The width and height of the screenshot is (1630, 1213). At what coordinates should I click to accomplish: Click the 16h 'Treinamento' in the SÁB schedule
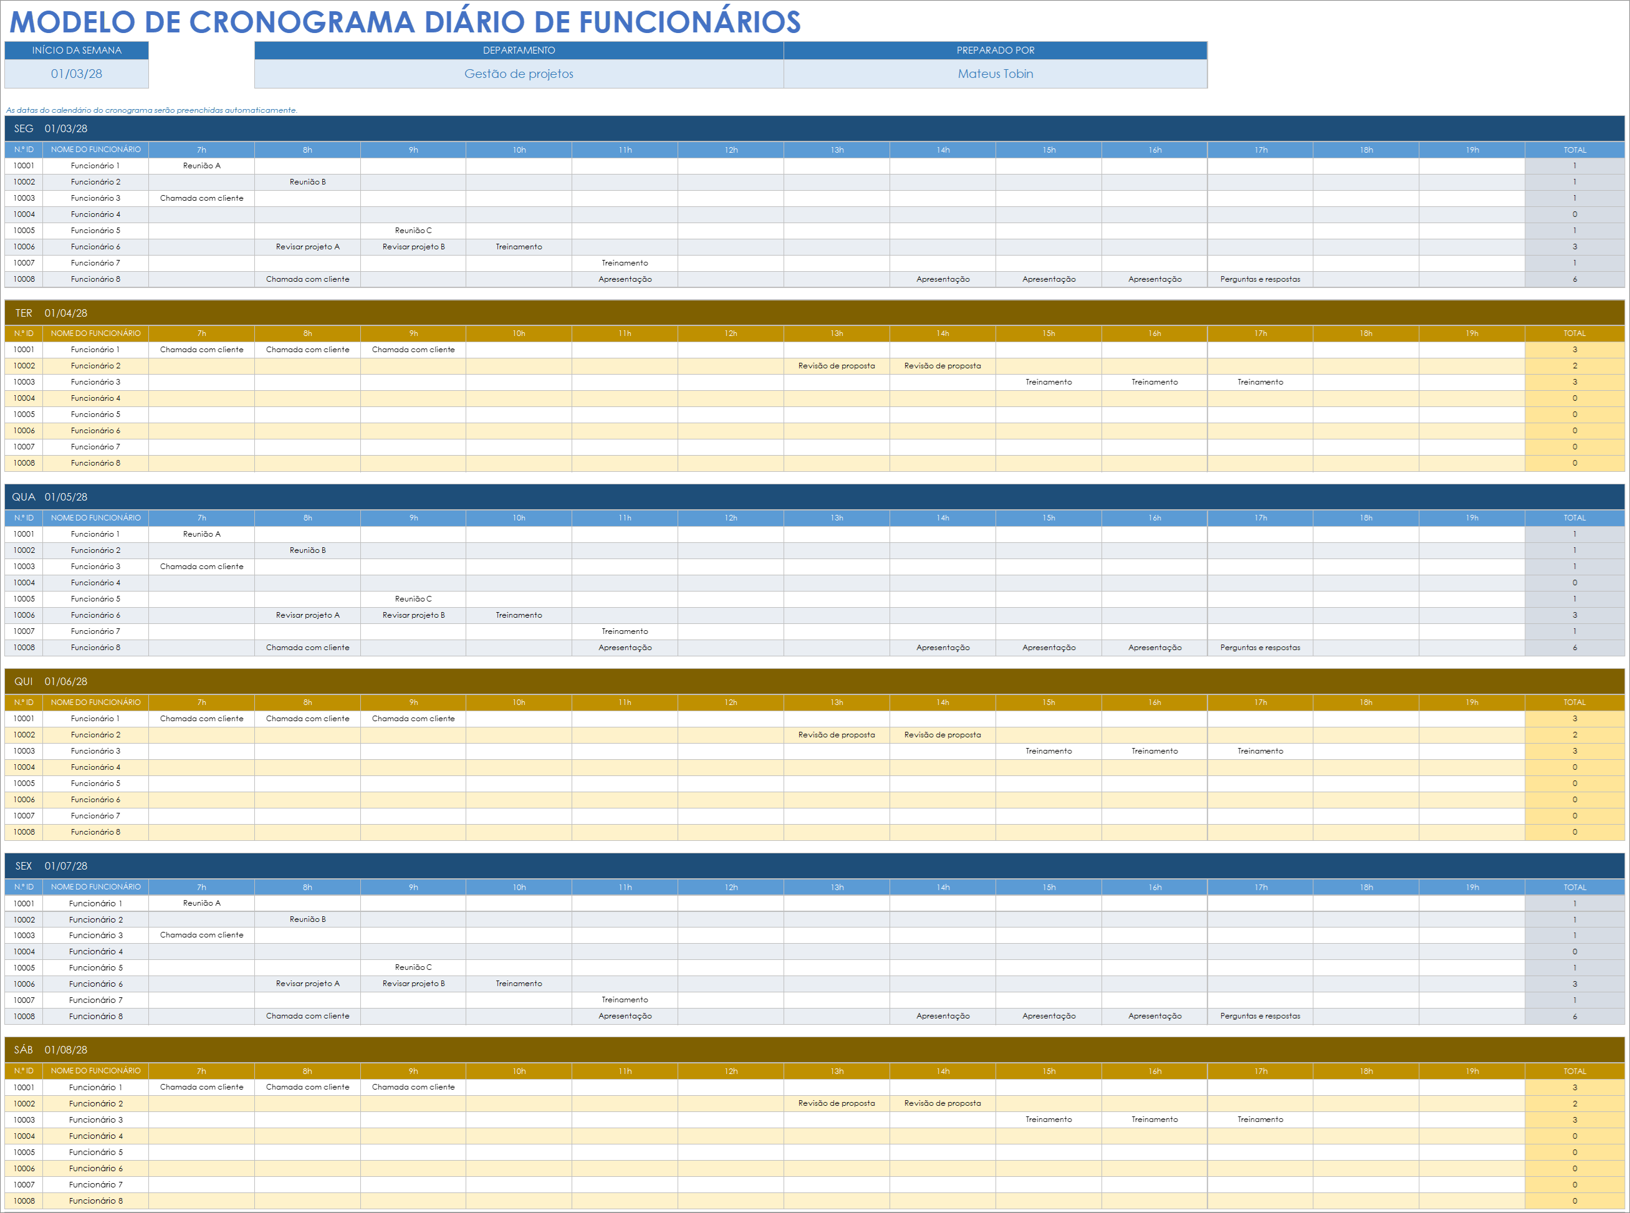(x=1154, y=1120)
